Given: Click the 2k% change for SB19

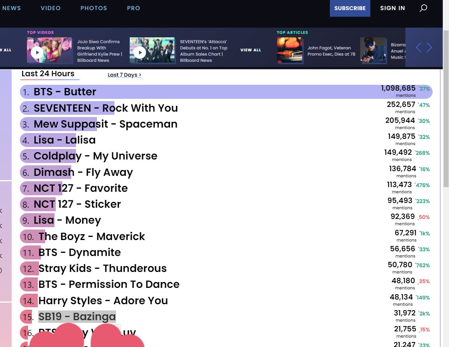Looking at the screenshot, I should pyautogui.click(x=424, y=314).
